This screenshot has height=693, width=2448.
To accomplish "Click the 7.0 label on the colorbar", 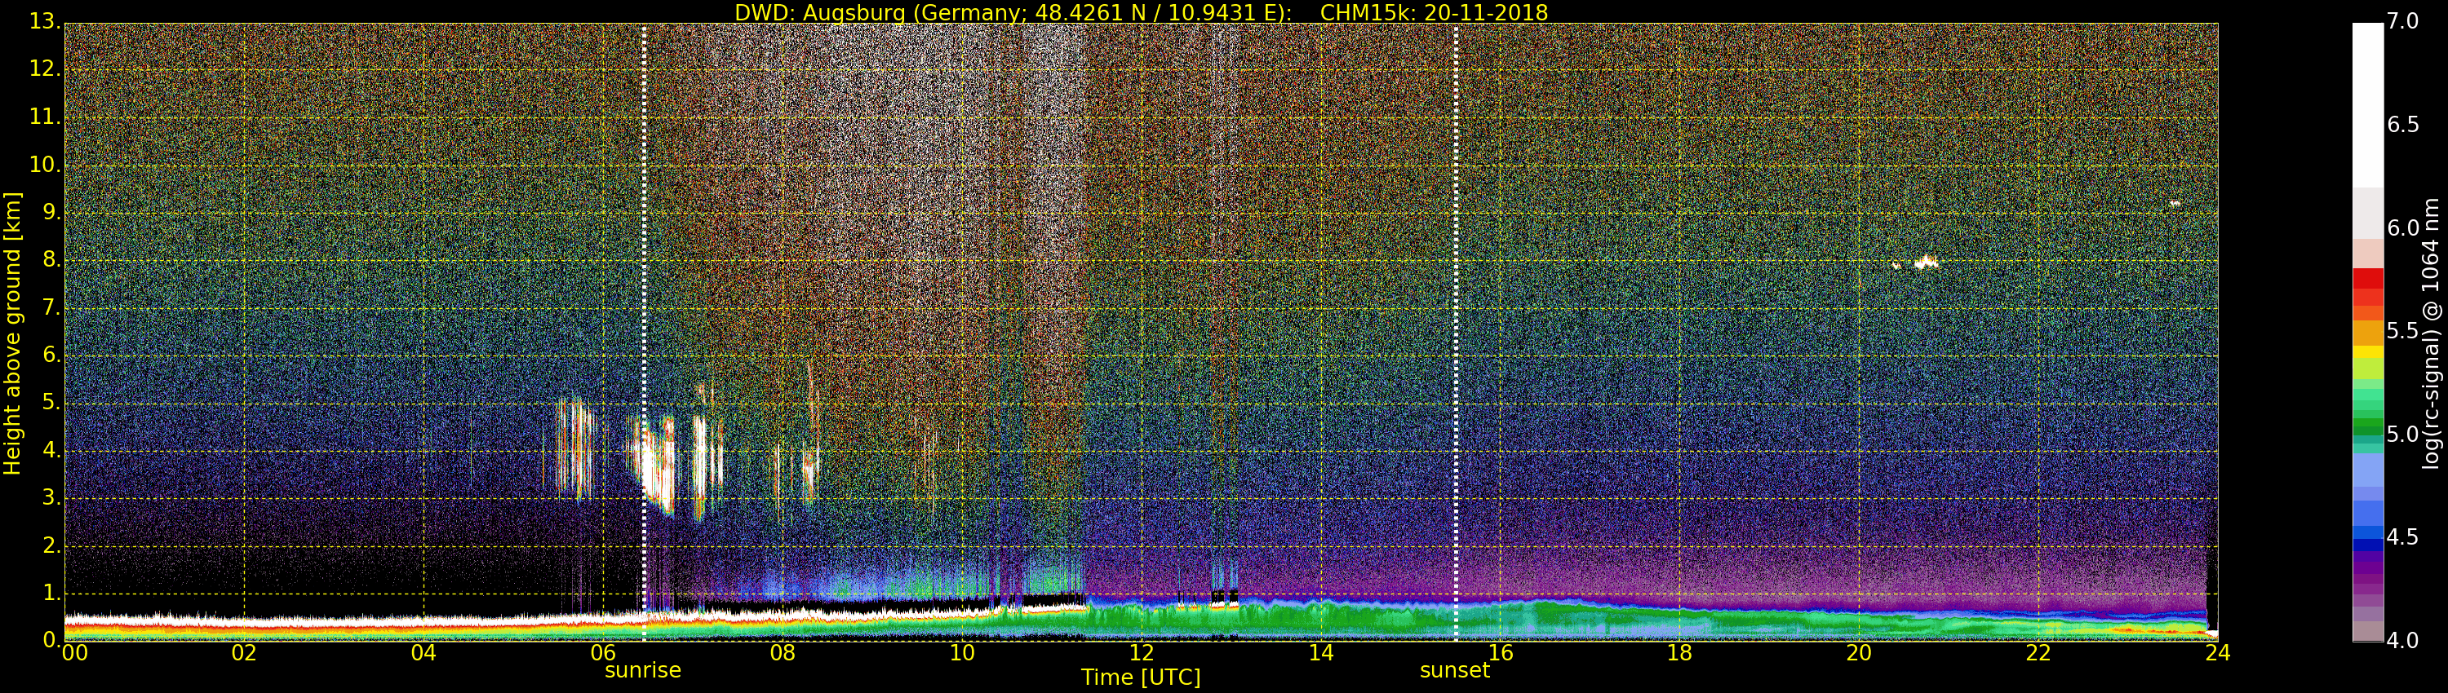I will click(x=2402, y=22).
